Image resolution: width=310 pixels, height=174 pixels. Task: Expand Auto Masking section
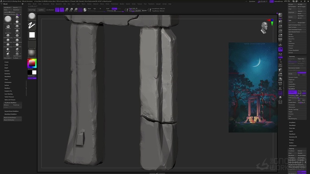8,94
